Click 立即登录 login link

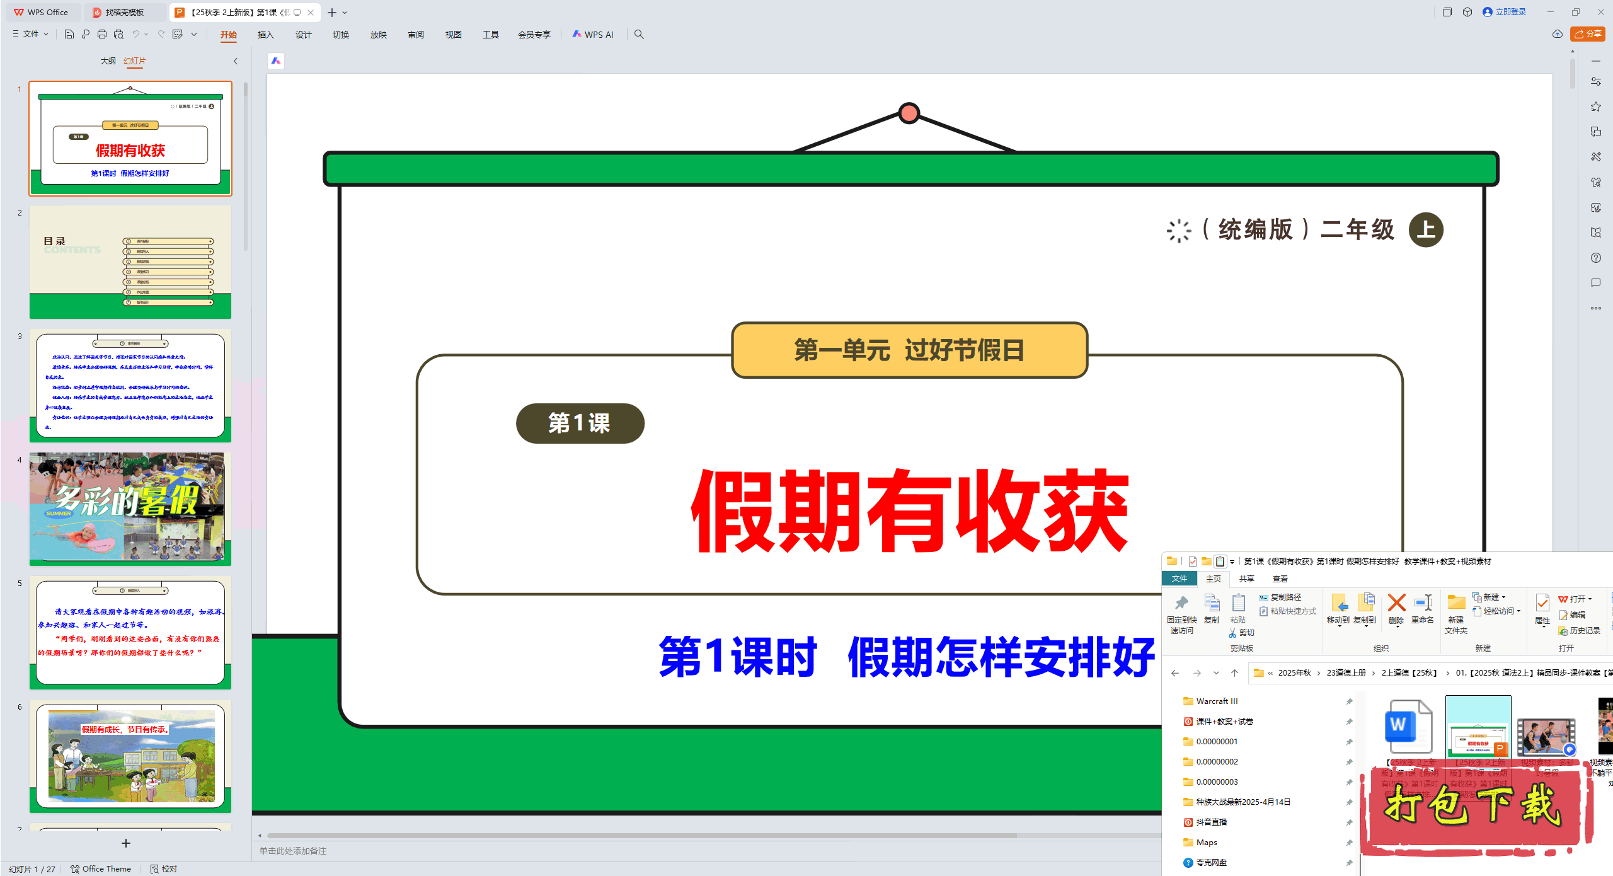[1510, 12]
